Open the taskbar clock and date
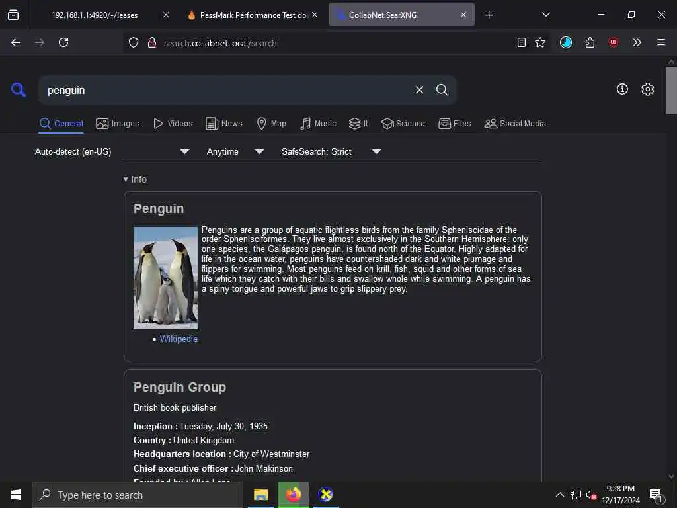 (x=621, y=495)
